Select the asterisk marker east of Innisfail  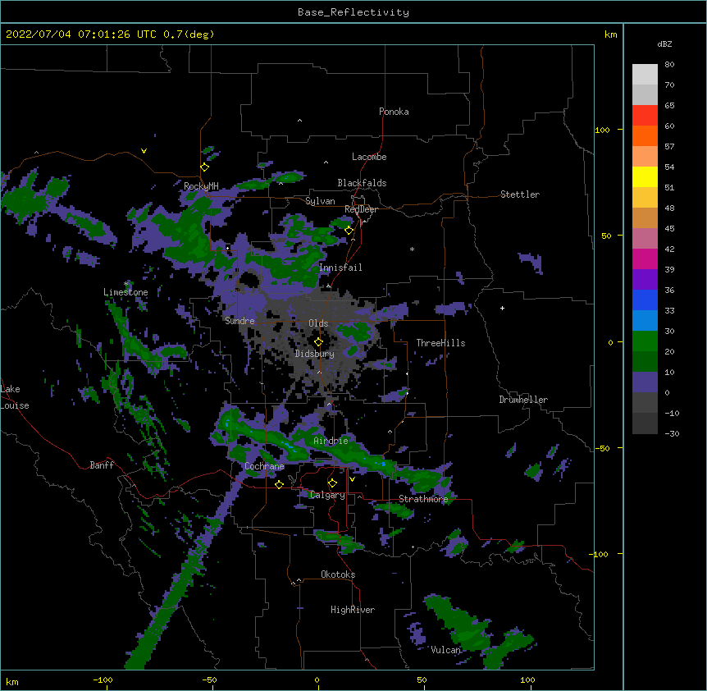pos(412,249)
